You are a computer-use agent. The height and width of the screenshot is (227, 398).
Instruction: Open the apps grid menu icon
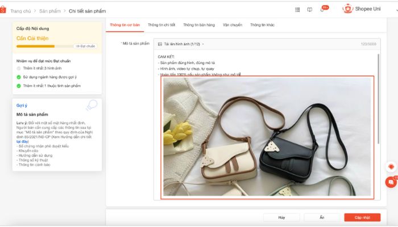pyautogui.click(x=297, y=10)
